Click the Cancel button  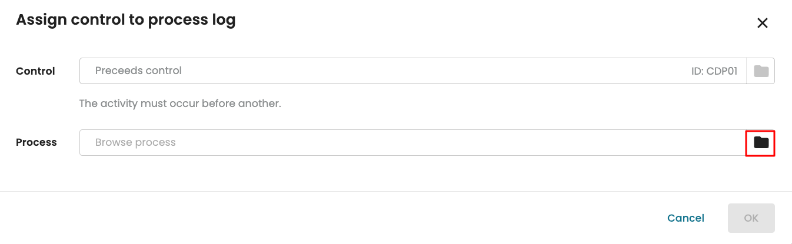[x=685, y=218]
